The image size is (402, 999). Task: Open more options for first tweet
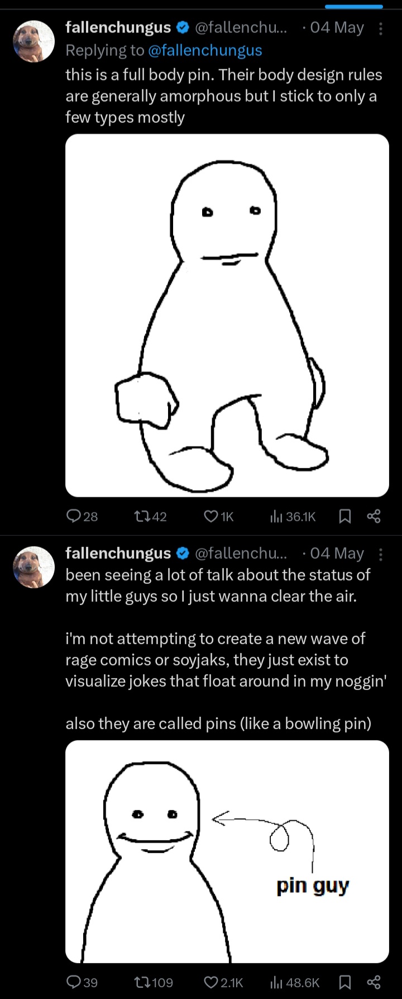coord(381,28)
